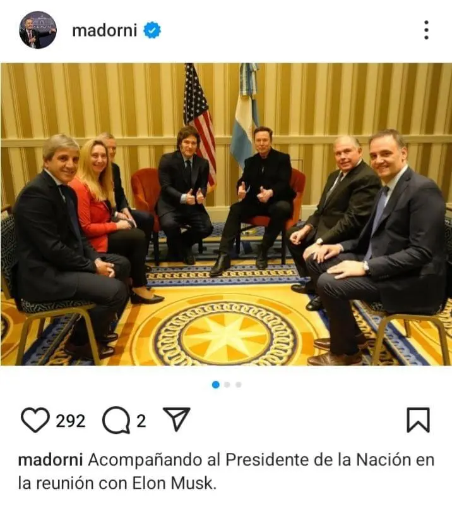This screenshot has height=506, width=452.
Task: Open madorni profile picture
Action: (38, 30)
